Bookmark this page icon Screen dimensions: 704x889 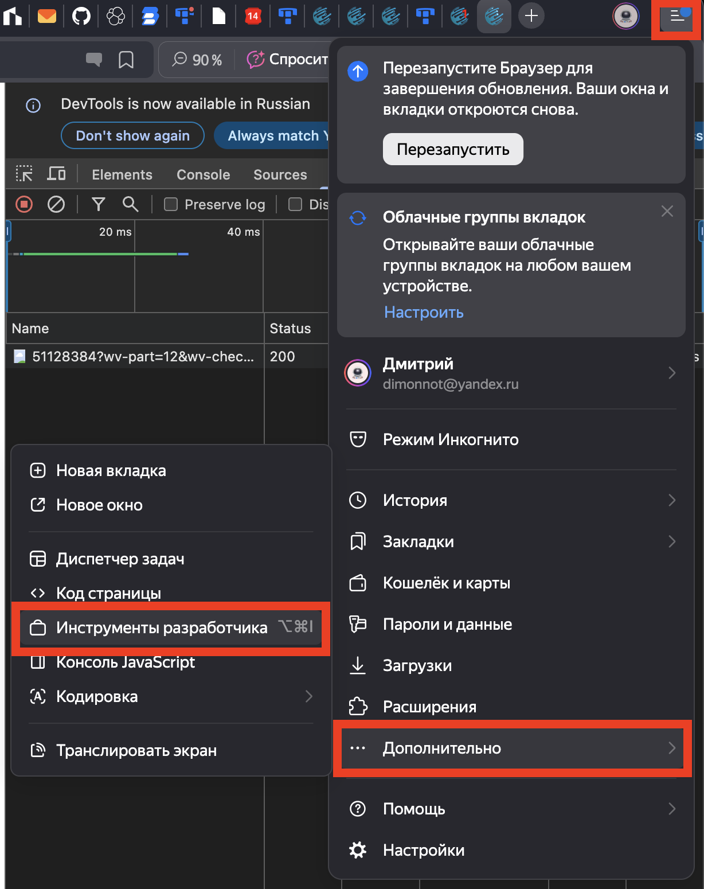(x=126, y=60)
